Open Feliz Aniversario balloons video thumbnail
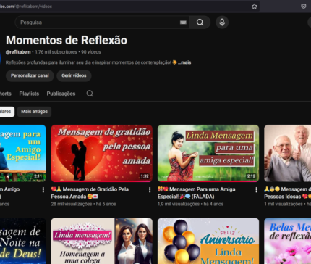Viewport: 311px width, 264px height. click(x=208, y=241)
